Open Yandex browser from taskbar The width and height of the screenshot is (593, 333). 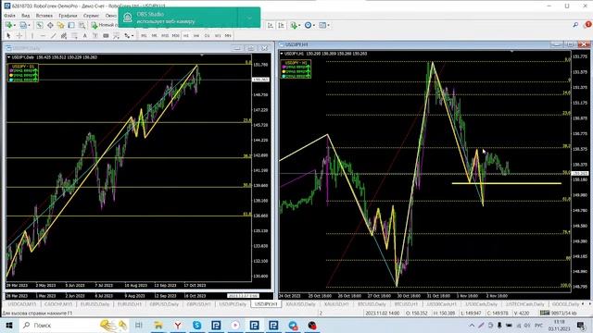177,325
